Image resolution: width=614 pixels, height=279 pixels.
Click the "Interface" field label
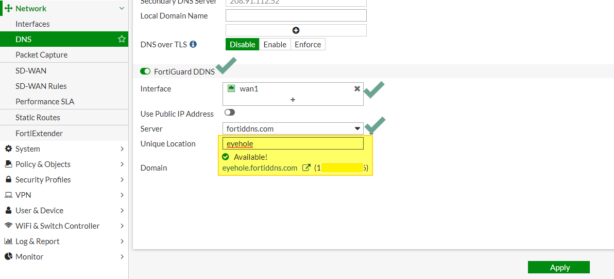(156, 89)
